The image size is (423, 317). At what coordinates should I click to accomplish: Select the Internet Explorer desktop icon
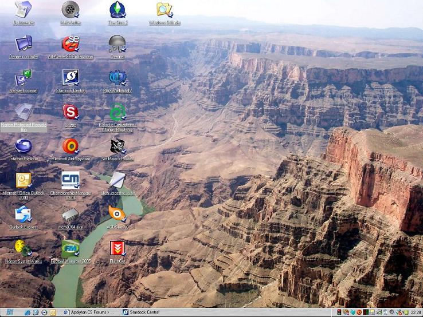click(23, 146)
